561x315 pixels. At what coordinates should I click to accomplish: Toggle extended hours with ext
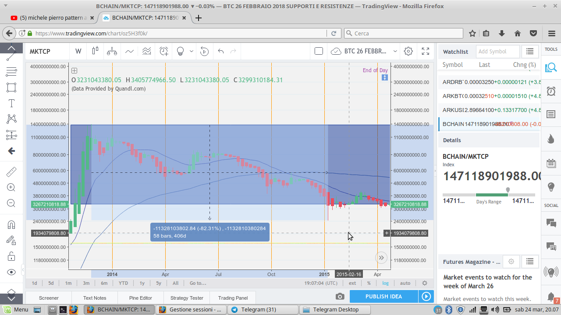[352, 283]
